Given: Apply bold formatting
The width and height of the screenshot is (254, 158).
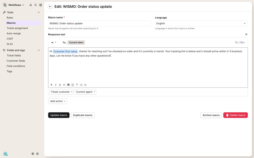Looking at the screenshot, I should click(x=52, y=85).
